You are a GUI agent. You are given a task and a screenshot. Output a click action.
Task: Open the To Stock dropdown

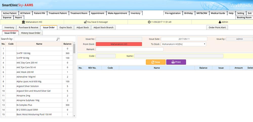183,44
